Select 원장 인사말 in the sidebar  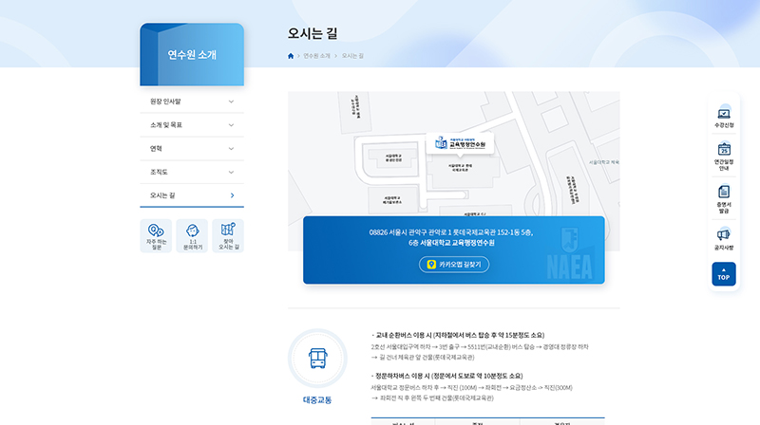pyautogui.click(x=192, y=102)
